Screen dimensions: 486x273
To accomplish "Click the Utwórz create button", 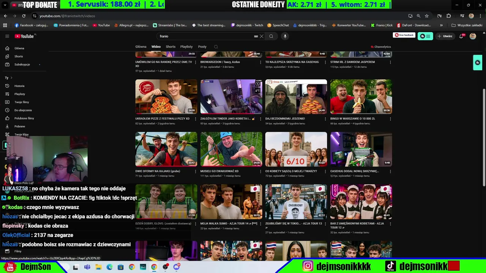I will pos(445,36).
